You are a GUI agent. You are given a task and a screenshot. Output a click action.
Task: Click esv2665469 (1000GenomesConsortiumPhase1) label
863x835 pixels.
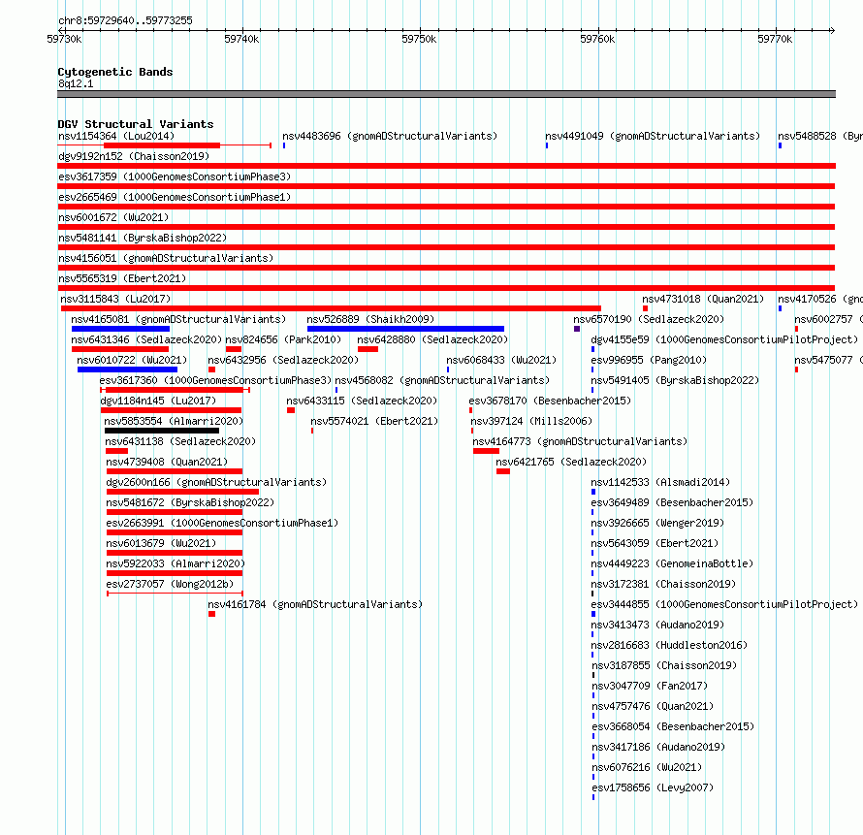pos(175,197)
